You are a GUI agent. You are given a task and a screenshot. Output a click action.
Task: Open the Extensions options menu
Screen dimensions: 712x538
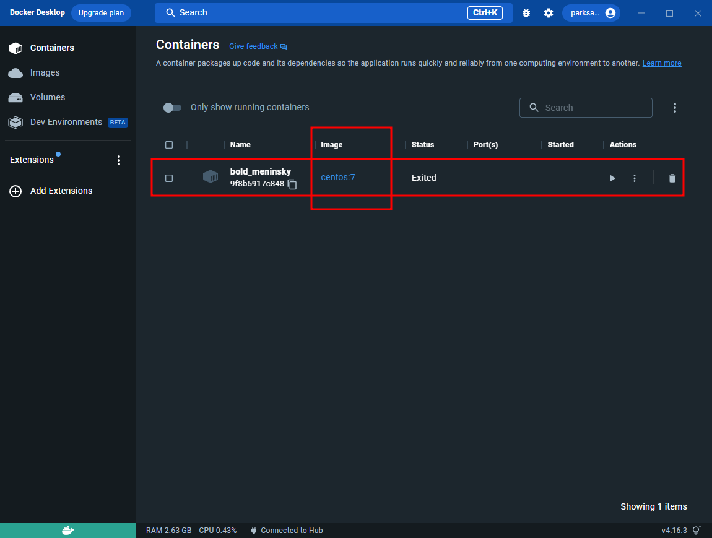pyautogui.click(x=119, y=160)
